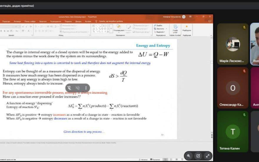Open Абзац paragraph dialog launcher

[90, 35]
